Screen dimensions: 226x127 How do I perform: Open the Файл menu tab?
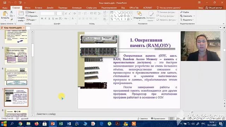[x=5, y=8]
